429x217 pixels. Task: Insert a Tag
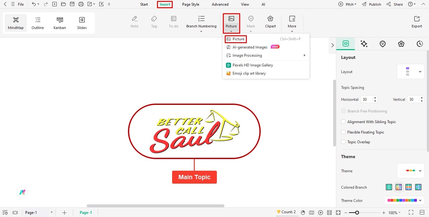click(x=154, y=22)
